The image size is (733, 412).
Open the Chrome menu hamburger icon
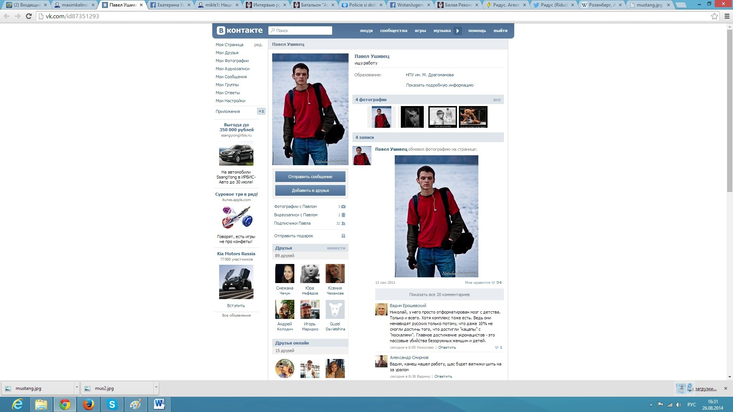[727, 16]
